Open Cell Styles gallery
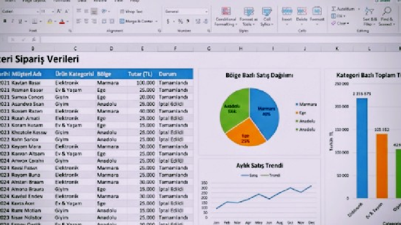 [x=266, y=17]
